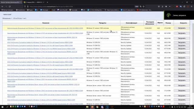The image size is (194, 109).
Task: Open Dynamic Cumulative Update 20H2 x86 link
Action: click(x=40, y=76)
